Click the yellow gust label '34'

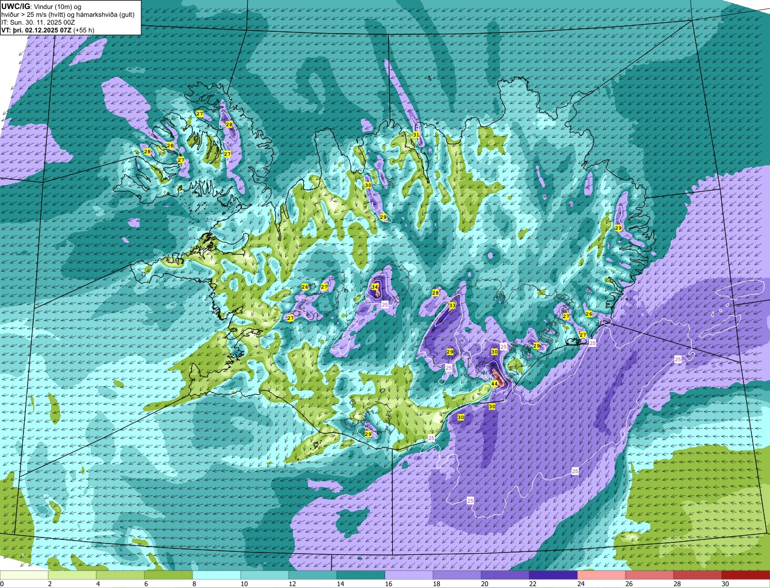(x=375, y=287)
